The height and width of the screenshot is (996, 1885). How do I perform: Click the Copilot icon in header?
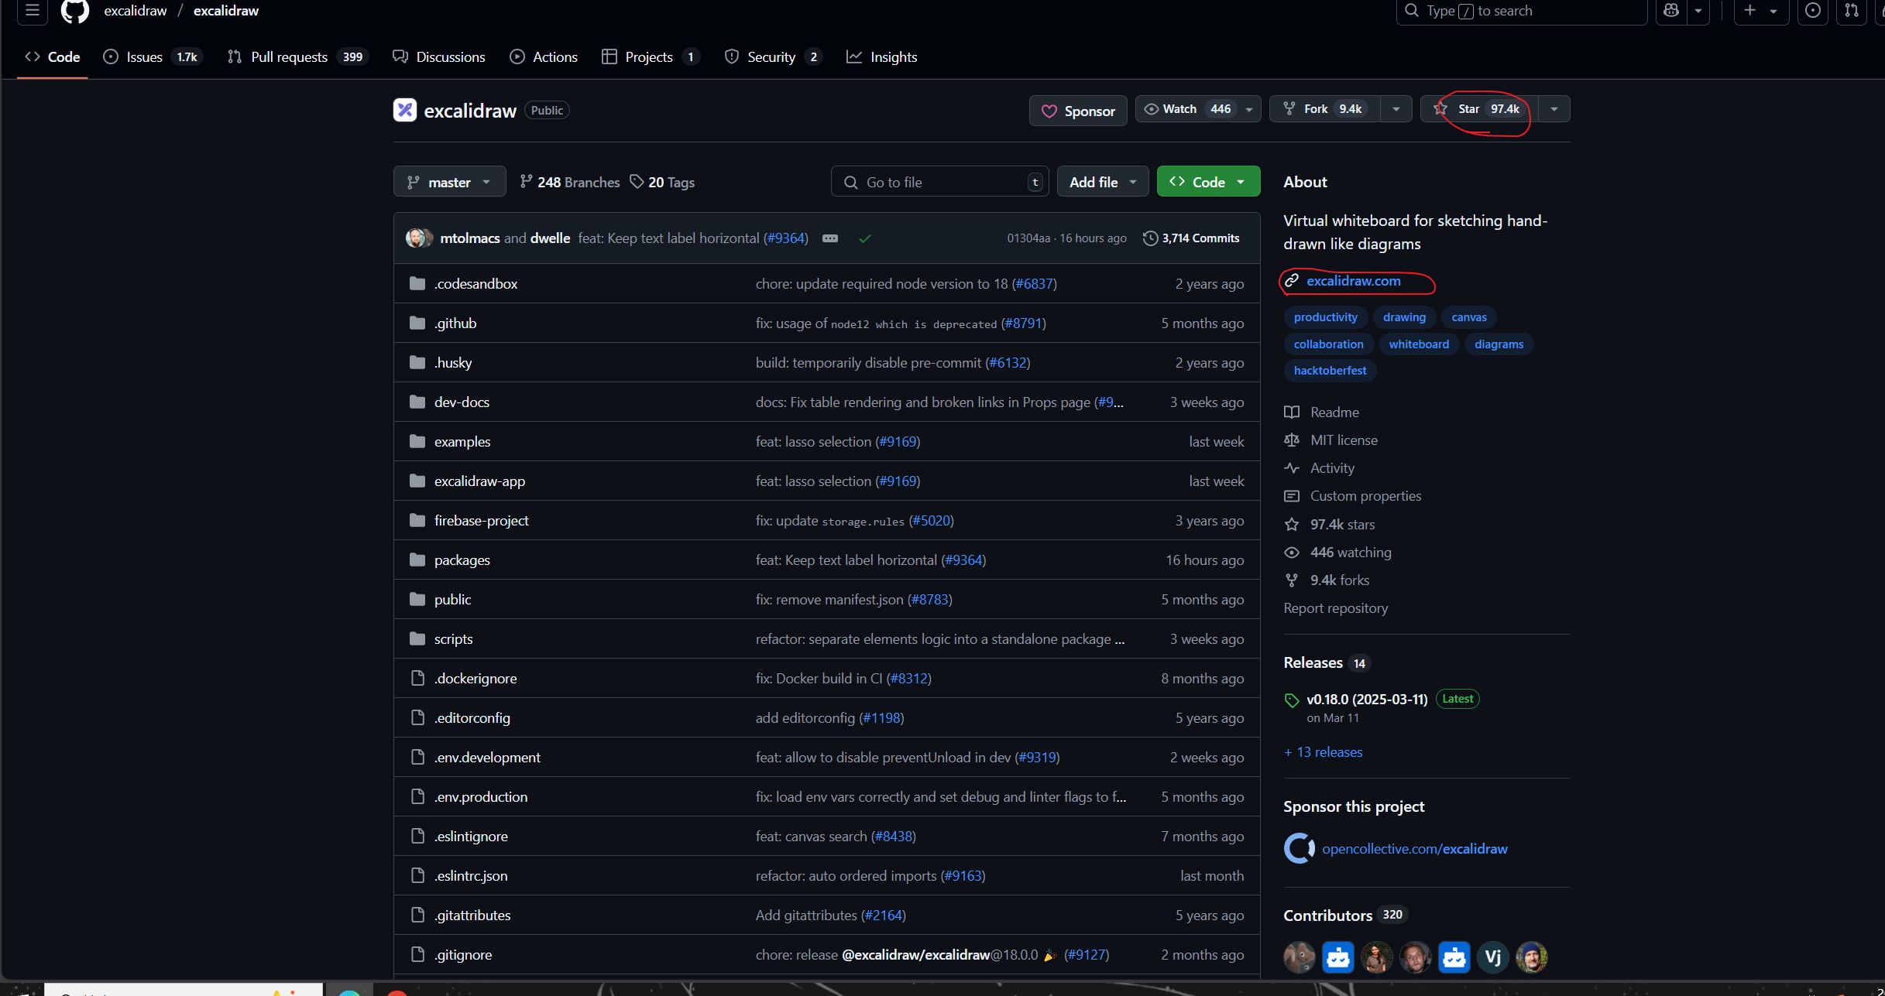coord(1671,11)
